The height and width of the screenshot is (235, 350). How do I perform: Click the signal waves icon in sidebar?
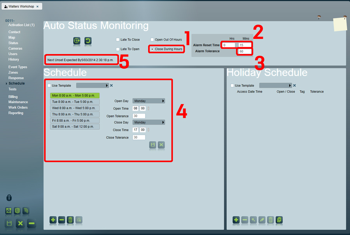click(x=26, y=210)
